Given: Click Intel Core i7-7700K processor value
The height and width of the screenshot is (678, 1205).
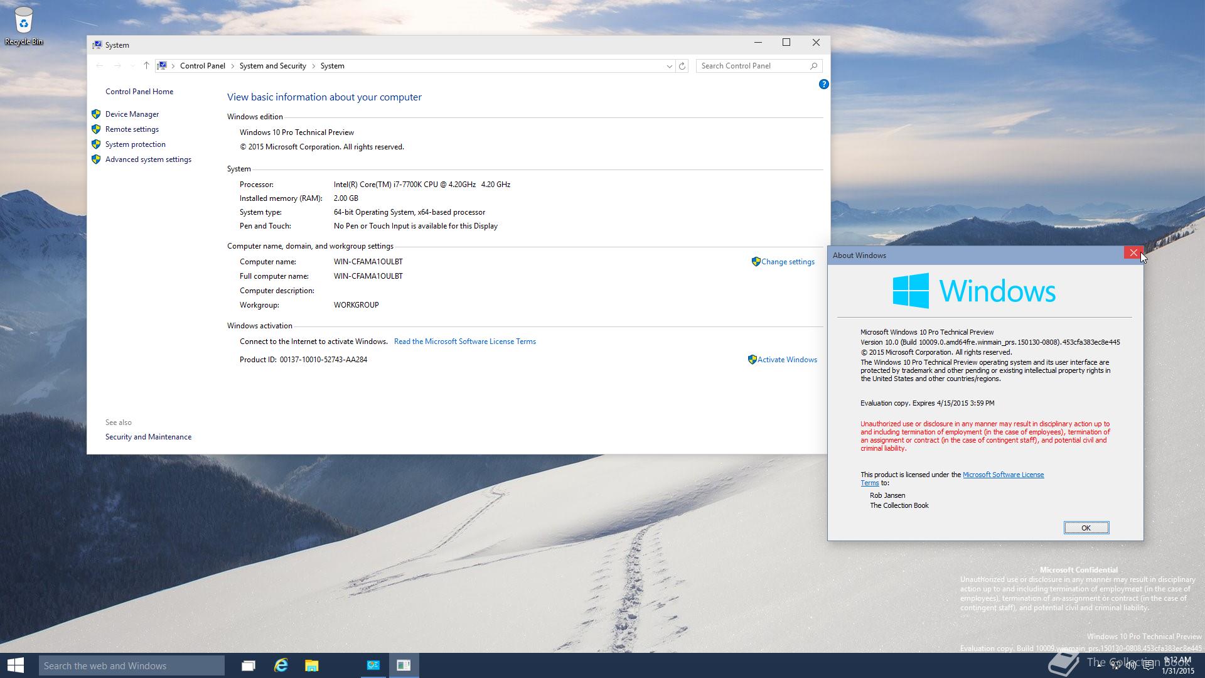Looking at the screenshot, I should tap(422, 185).
